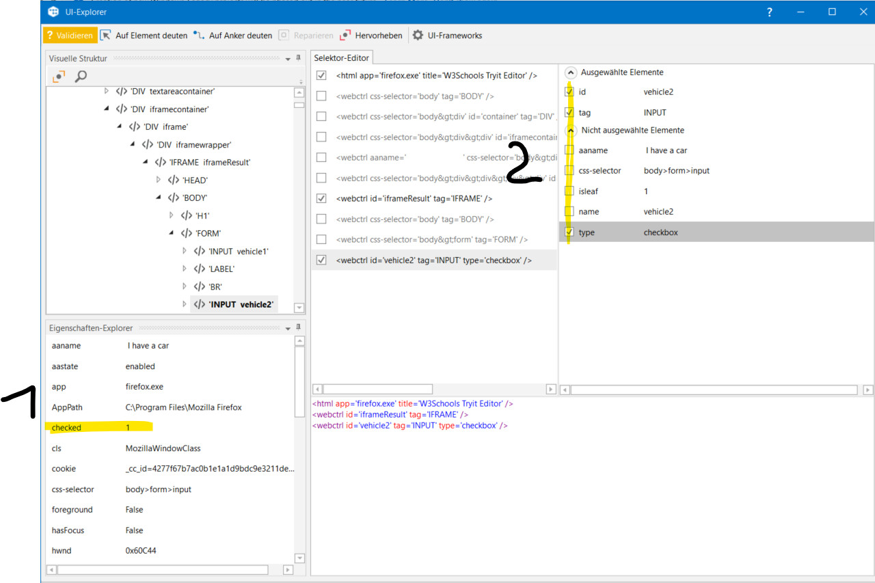
Task: Click the Hervorheben highlight tool
Action: (370, 36)
